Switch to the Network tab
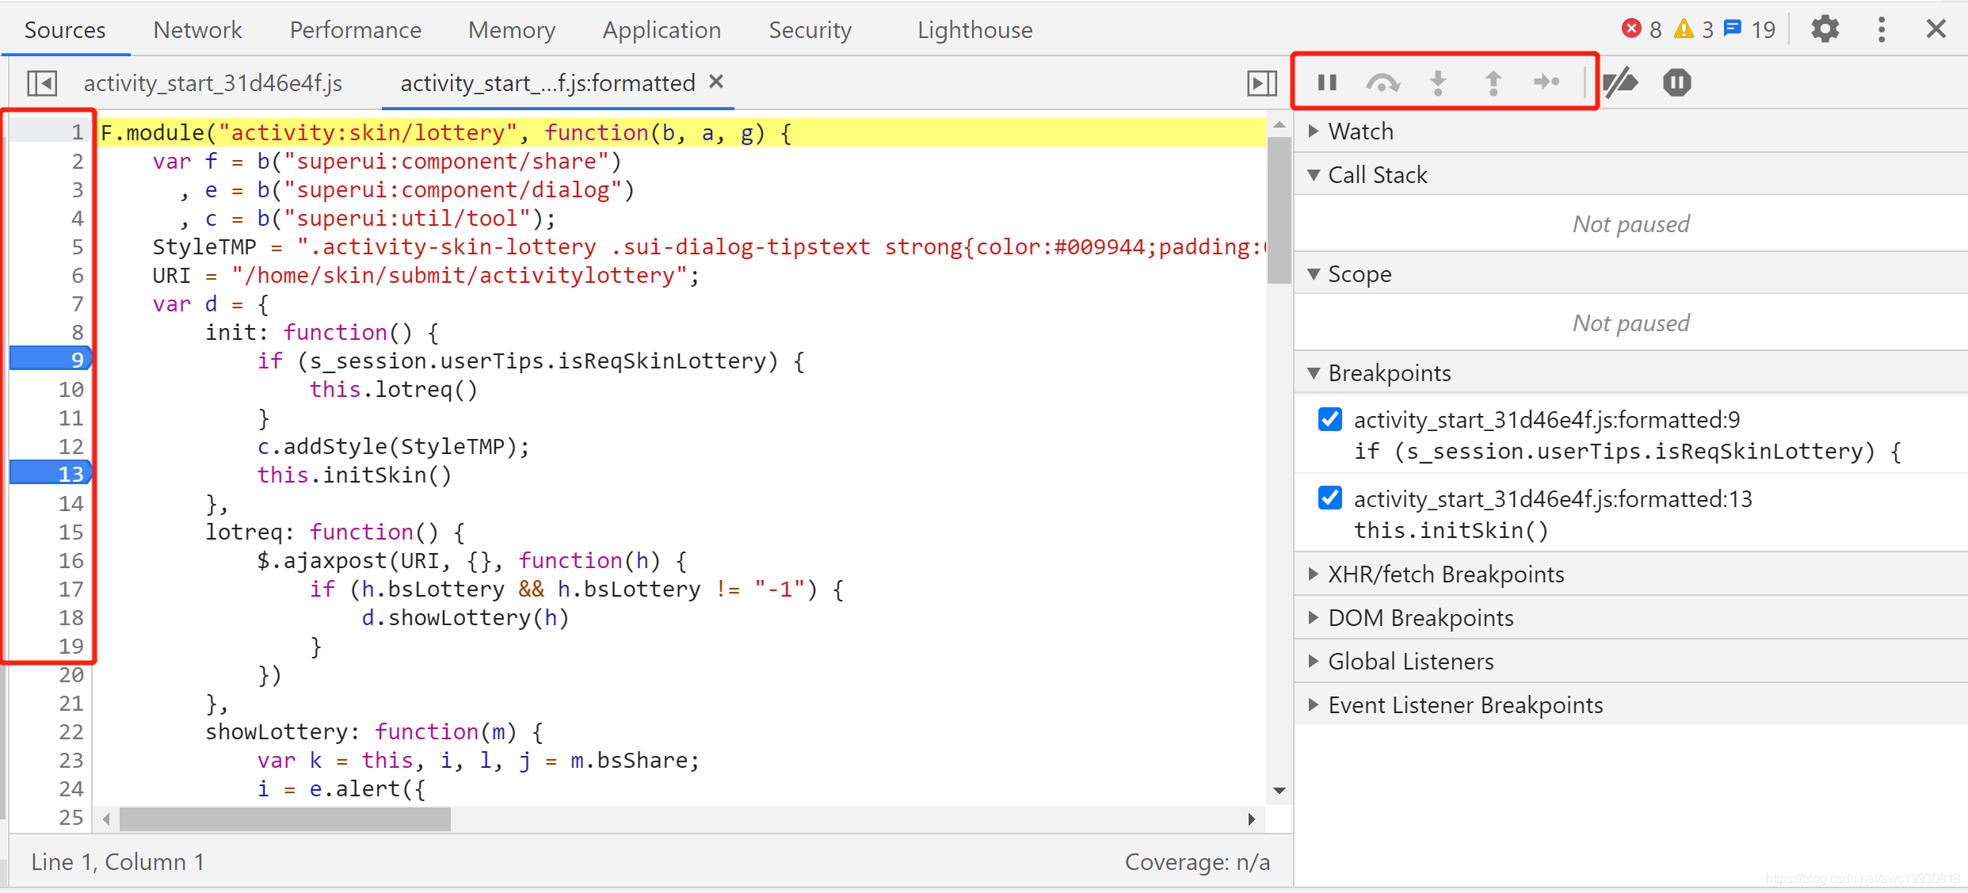The width and height of the screenshot is (1968, 893). coord(197,30)
